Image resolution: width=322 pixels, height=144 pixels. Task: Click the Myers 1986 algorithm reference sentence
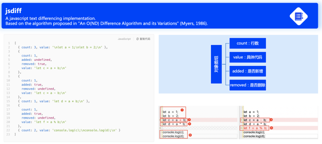click(106, 23)
